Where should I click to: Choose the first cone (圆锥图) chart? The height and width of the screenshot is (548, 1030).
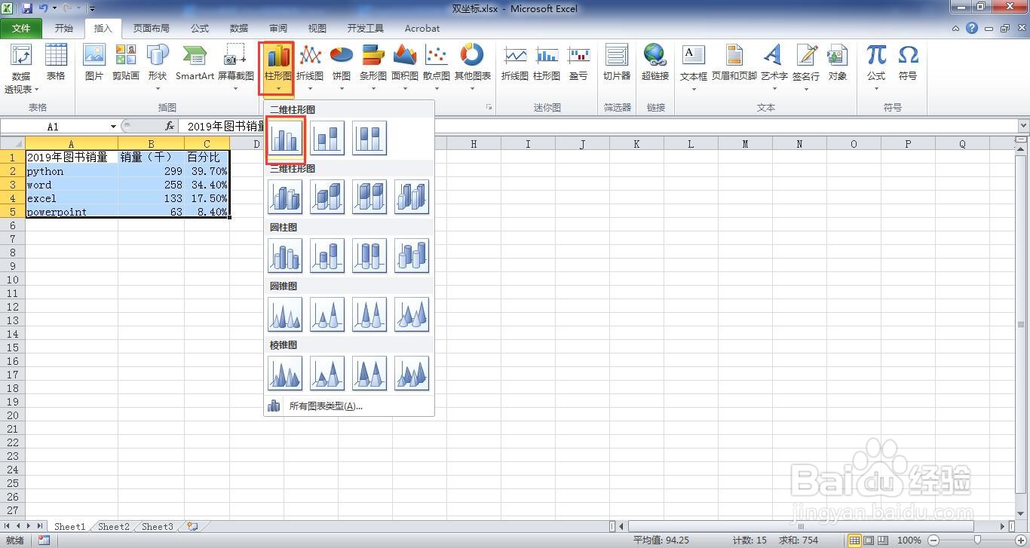(x=285, y=314)
